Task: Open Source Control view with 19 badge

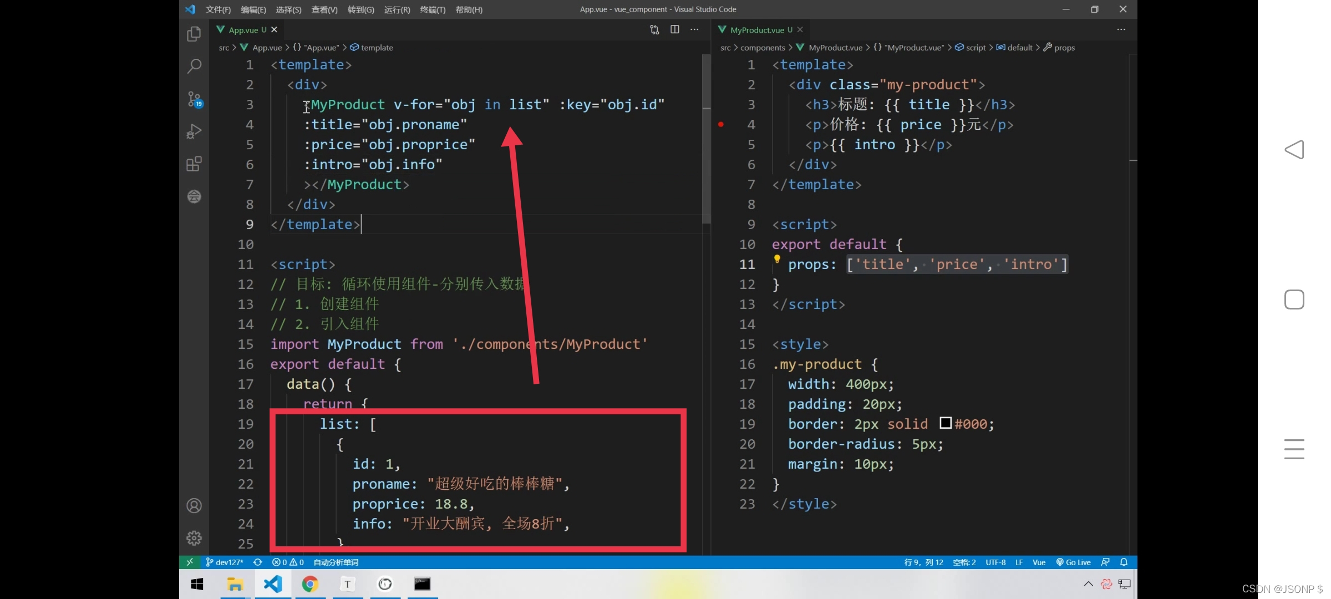Action: coord(194,99)
